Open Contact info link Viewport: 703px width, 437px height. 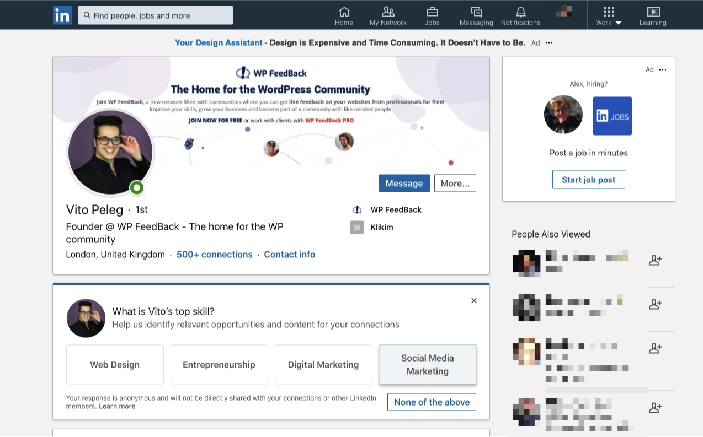(x=289, y=255)
